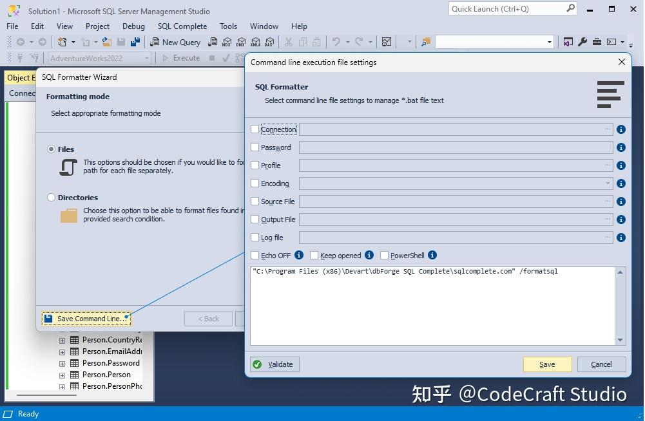Click the command window icon
The width and height of the screenshot is (645, 421).
click(x=611, y=42)
